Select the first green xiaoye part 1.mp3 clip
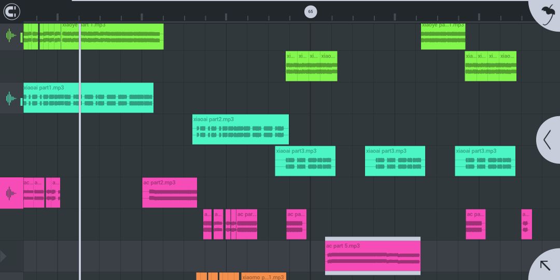The width and height of the screenshot is (560, 280). (x=112, y=36)
